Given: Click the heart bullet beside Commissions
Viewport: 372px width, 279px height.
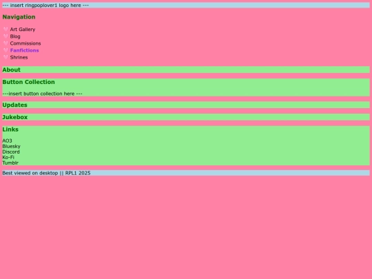Looking at the screenshot, I should point(6,43).
